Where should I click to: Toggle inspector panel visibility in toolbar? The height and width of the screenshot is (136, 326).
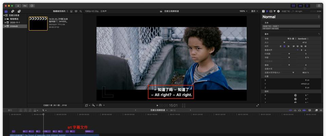tap(307, 6)
